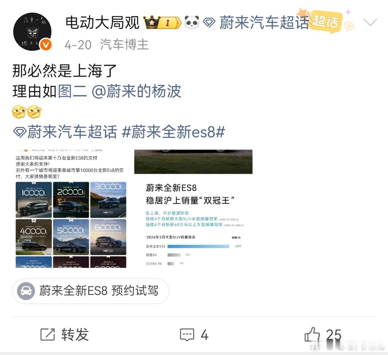Viewport: 388px width, 355px height.
Task: Tap the username 电动大局观
Action: (103, 23)
